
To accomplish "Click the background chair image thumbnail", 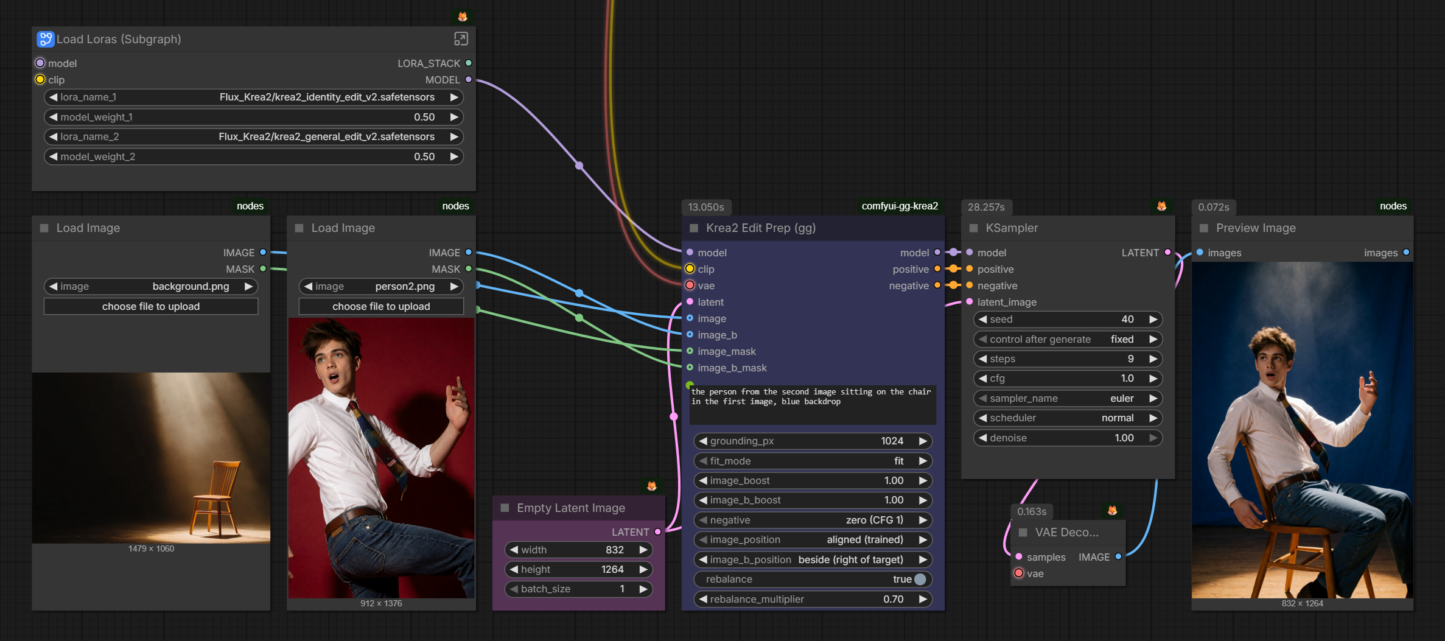I will [151, 458].
